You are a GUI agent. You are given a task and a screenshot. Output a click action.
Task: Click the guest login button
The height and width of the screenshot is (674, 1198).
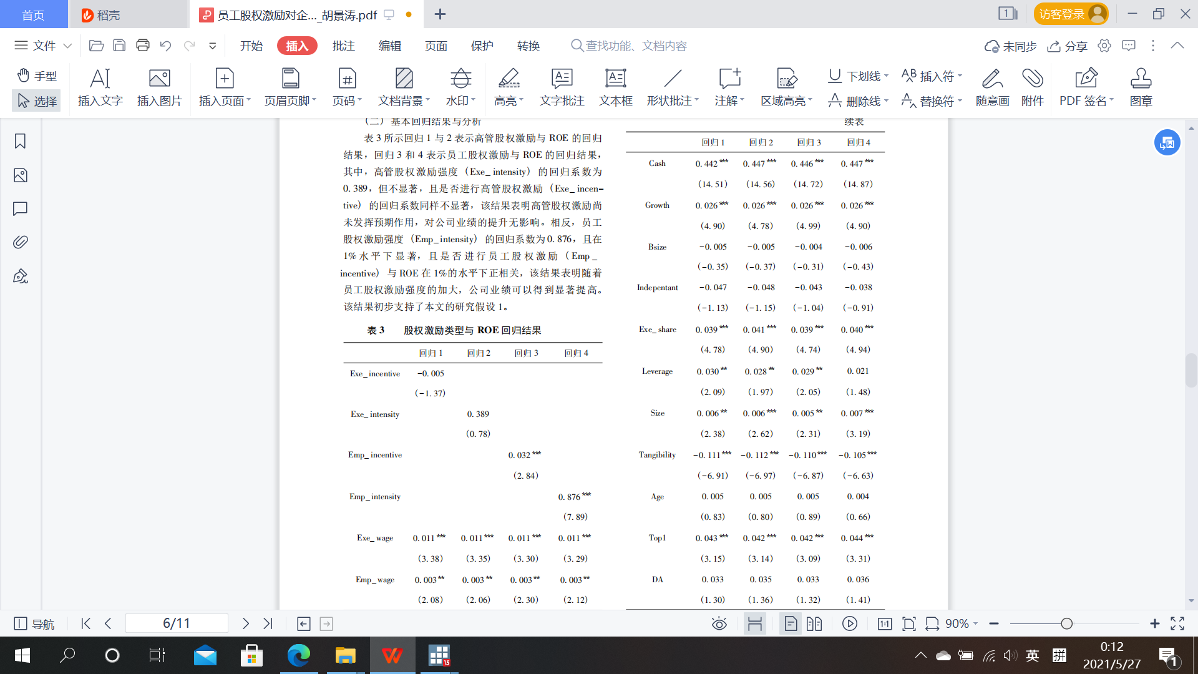[1070, 14]
